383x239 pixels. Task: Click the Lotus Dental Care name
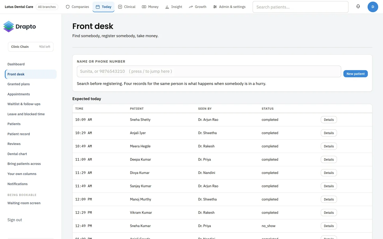(19, 7)
